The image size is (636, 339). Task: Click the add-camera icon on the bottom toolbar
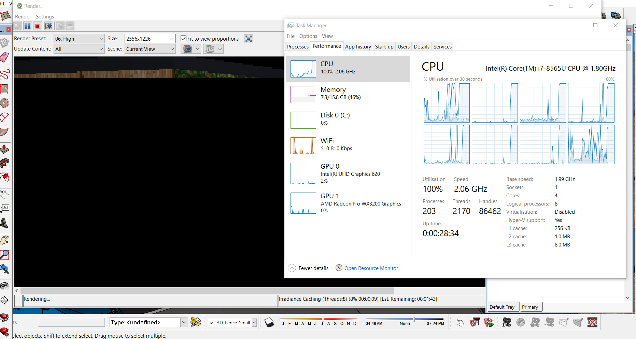click(x=506, y=322)
